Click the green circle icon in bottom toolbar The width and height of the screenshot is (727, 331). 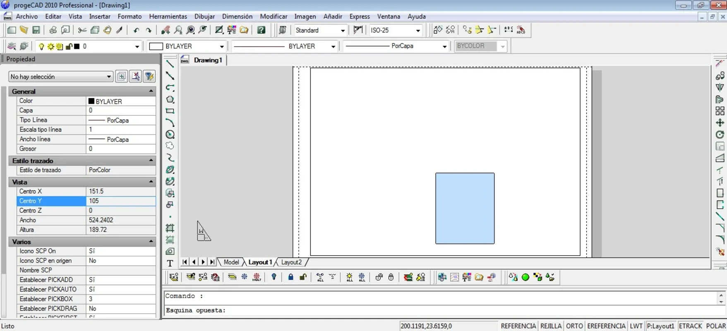525,277
